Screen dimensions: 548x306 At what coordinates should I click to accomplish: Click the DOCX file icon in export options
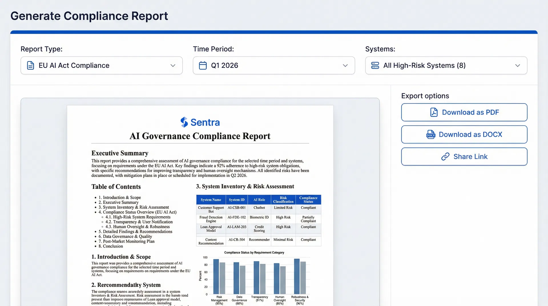pos(430,134)
